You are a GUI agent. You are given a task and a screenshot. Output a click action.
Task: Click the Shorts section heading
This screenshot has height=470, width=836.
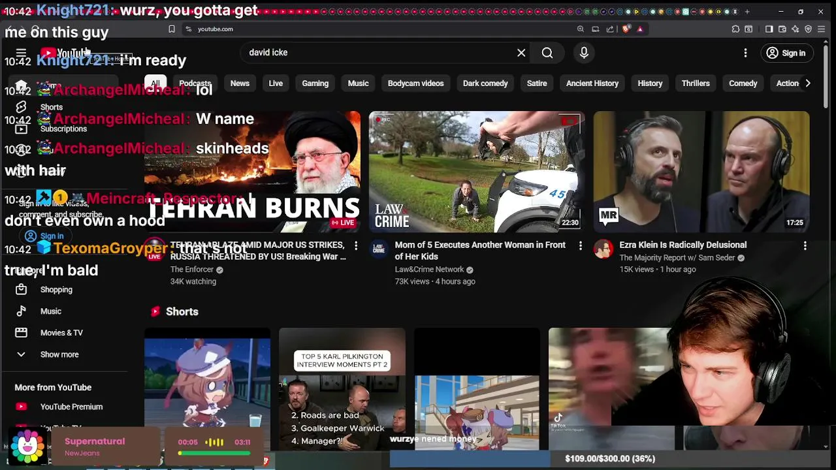(182, 311)
